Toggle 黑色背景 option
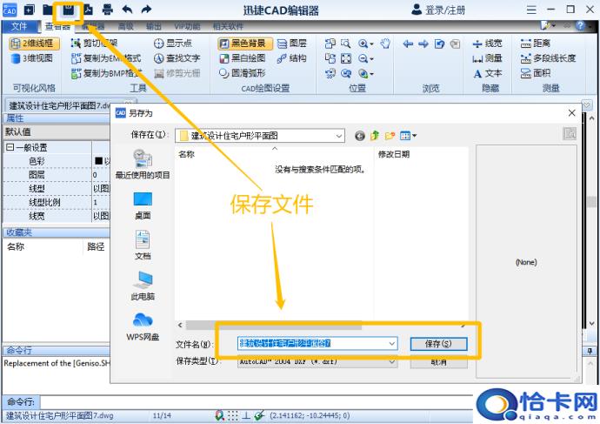Image resolution: width=600 pixels, height=424 pixels. click(x=245, y=44)
